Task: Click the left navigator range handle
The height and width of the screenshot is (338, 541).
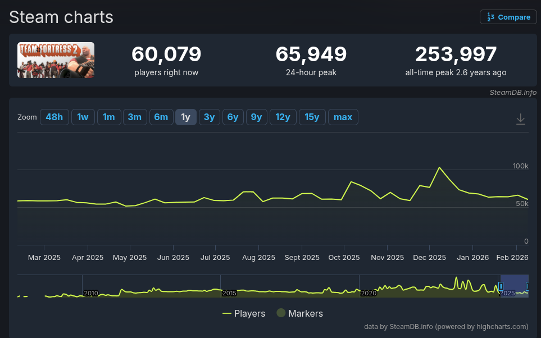Action: point(501,286)
